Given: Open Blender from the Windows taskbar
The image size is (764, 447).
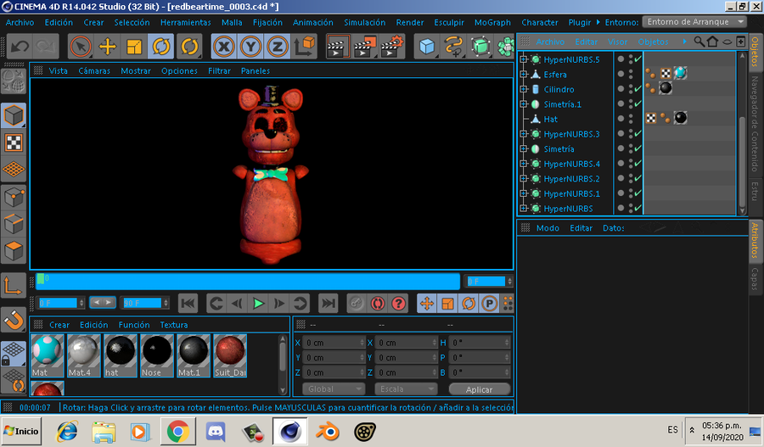Looking at the screenshot, I should pyautogui.click(x=328, y=432).
